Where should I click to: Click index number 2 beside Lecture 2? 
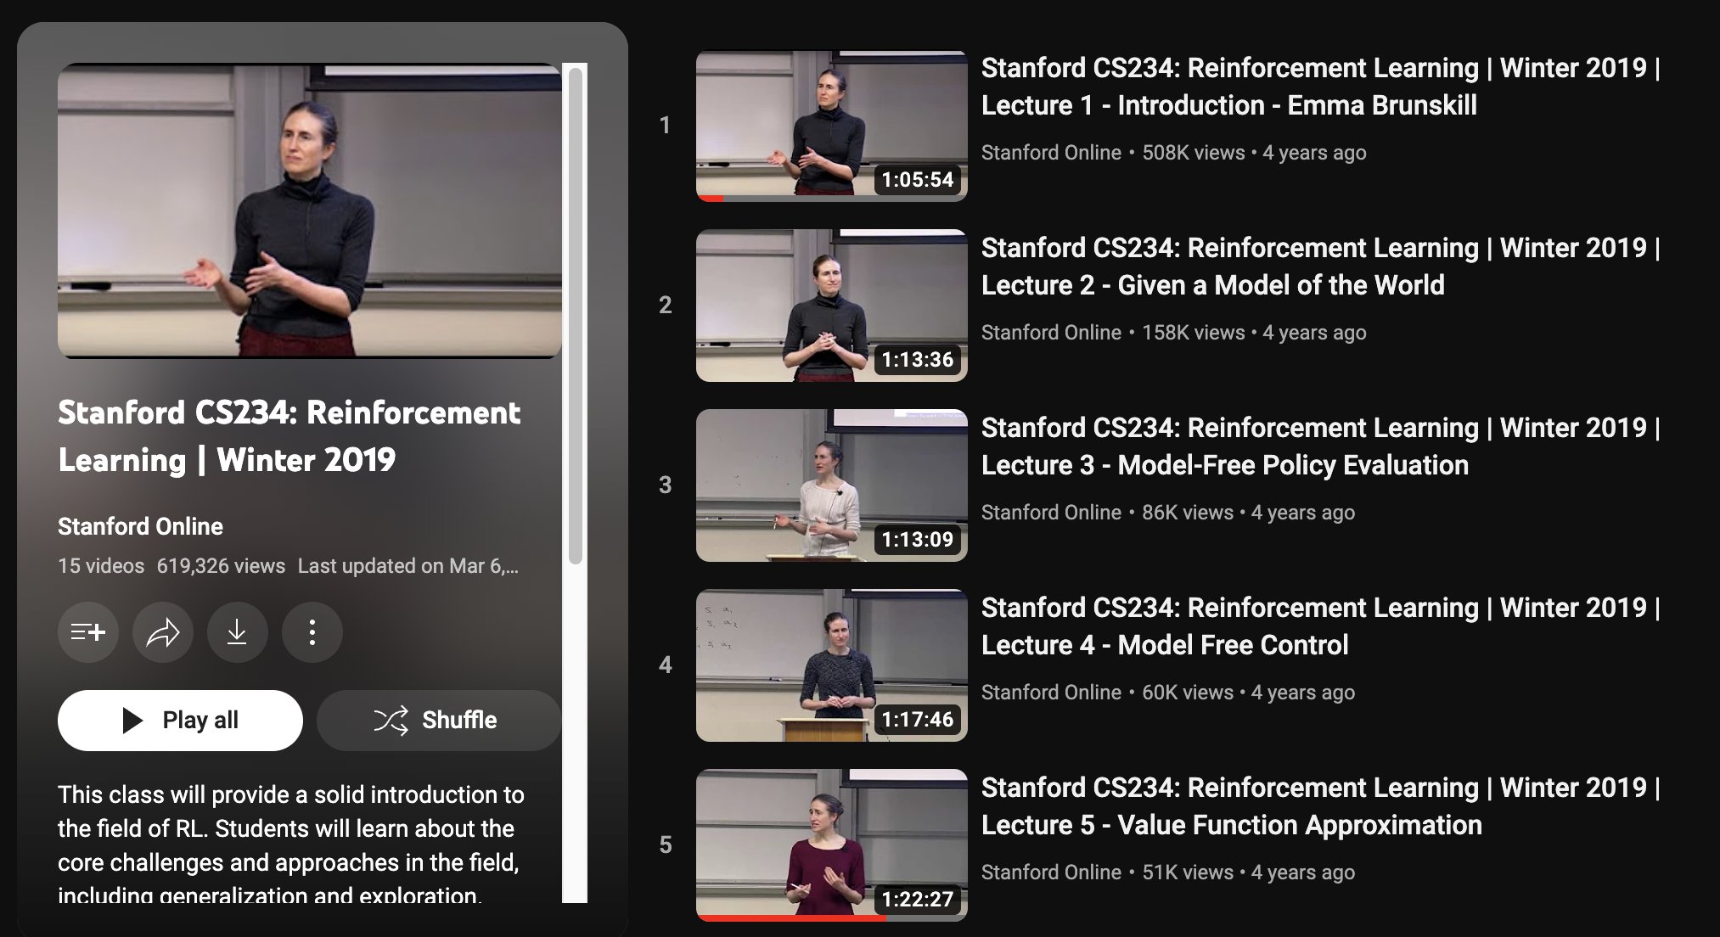click(665, 306)
